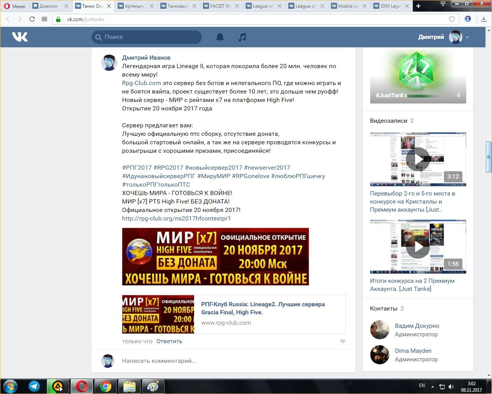Close the FACEIT tab

[237, 6]
